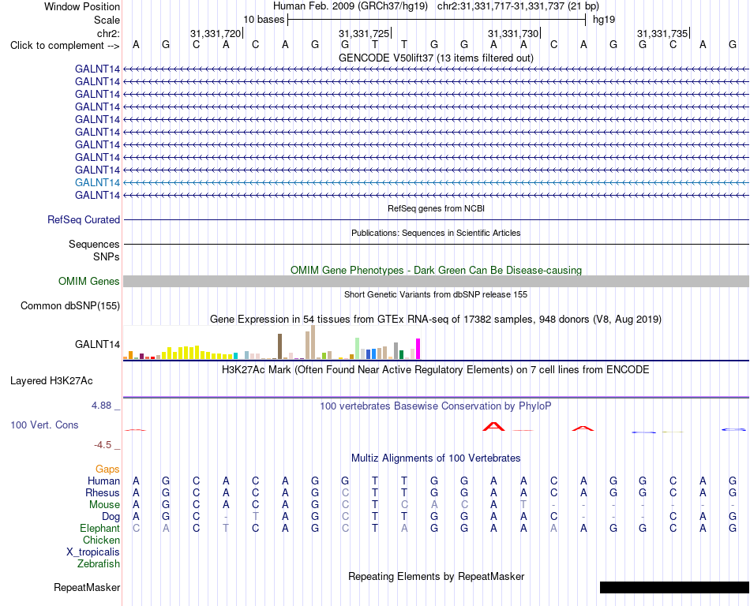Viewport: 750px width, 606px height.
Task: Click the 31,331,730 coordinate marker
Action: click(513, 33)
